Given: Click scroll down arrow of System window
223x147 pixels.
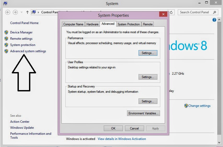Looking at the screenshot, I should point(219,143).
